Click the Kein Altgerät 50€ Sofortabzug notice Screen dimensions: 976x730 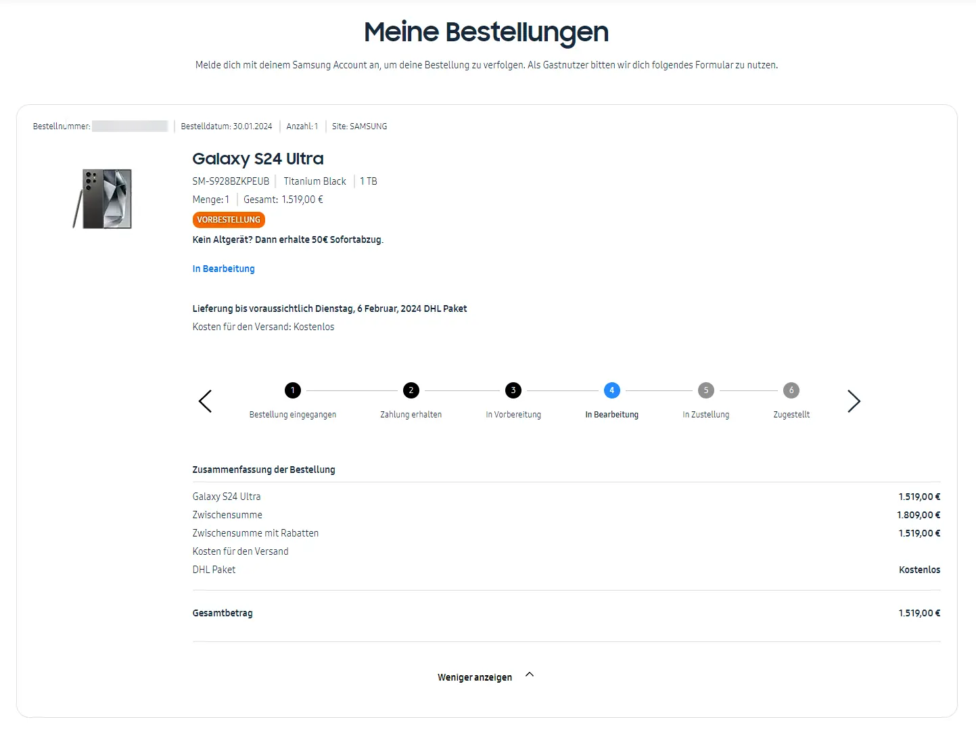[x=288, y=239]
